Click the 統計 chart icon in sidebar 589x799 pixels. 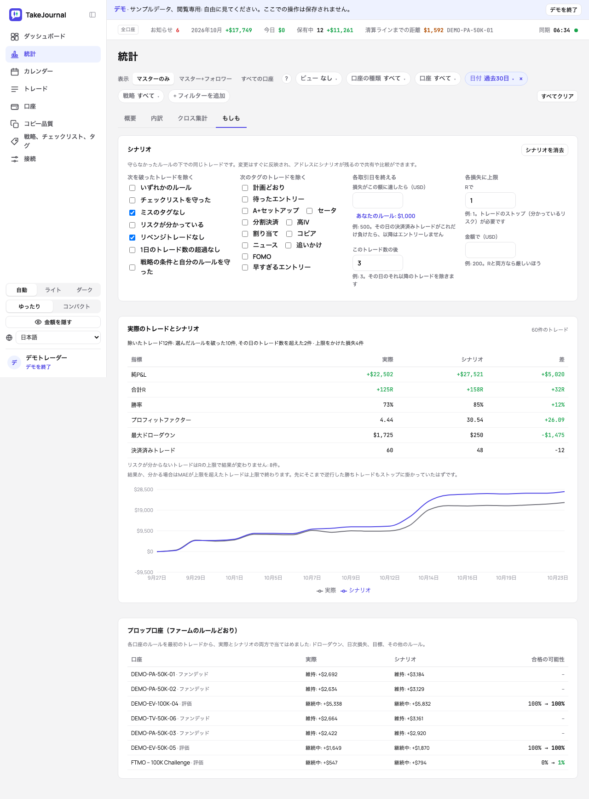pos(15,54)
